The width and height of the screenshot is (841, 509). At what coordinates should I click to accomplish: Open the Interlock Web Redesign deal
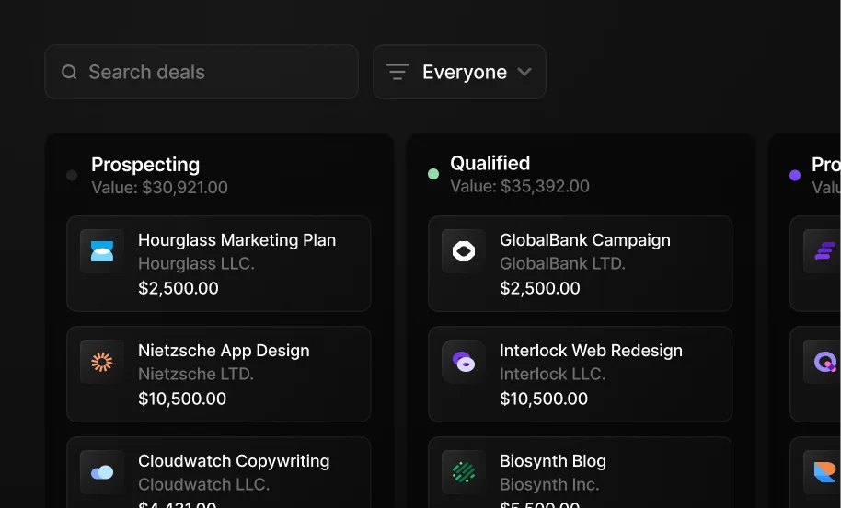[591, 351]
